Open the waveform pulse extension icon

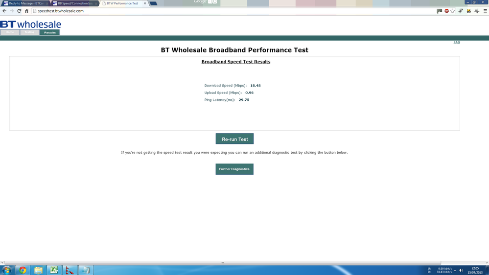coord(477,11)
